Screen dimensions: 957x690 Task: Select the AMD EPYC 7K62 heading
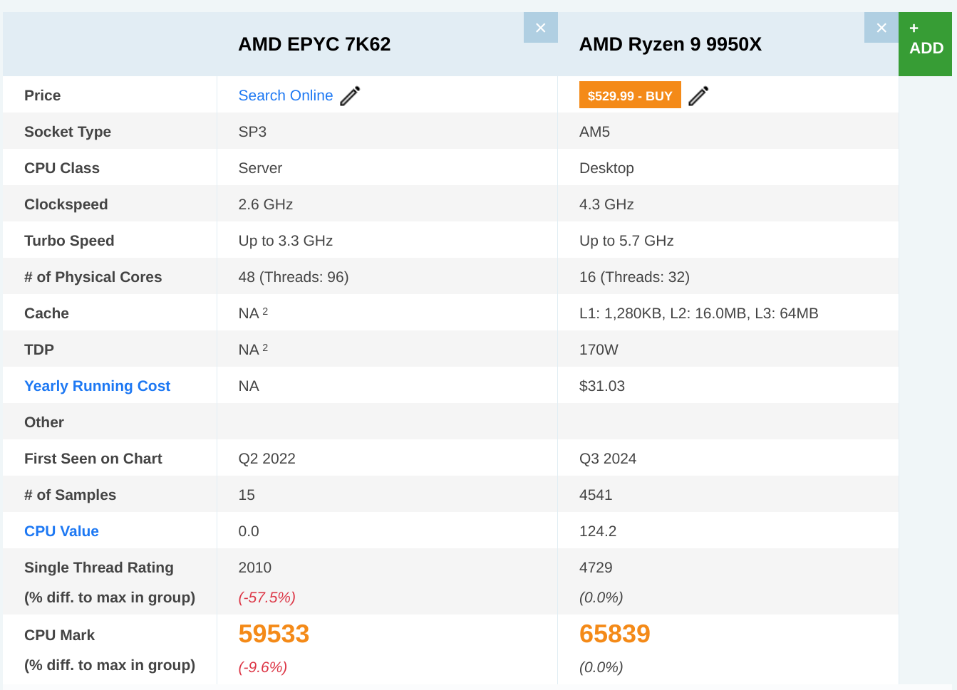(314, 44)
